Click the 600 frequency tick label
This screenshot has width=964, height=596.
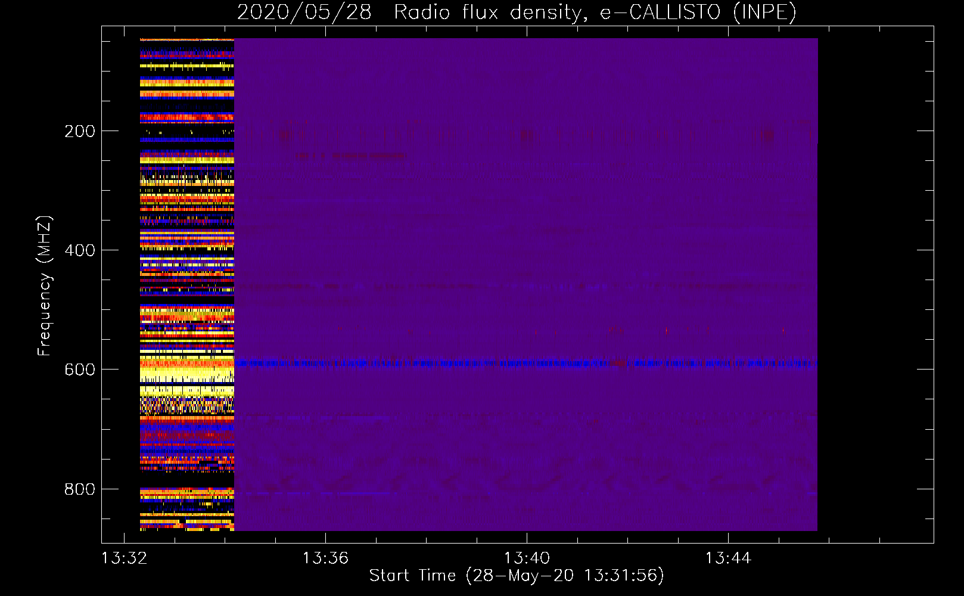(80, 370)
